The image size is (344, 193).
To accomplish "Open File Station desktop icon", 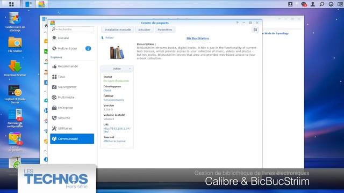I will tap(15, 44).
